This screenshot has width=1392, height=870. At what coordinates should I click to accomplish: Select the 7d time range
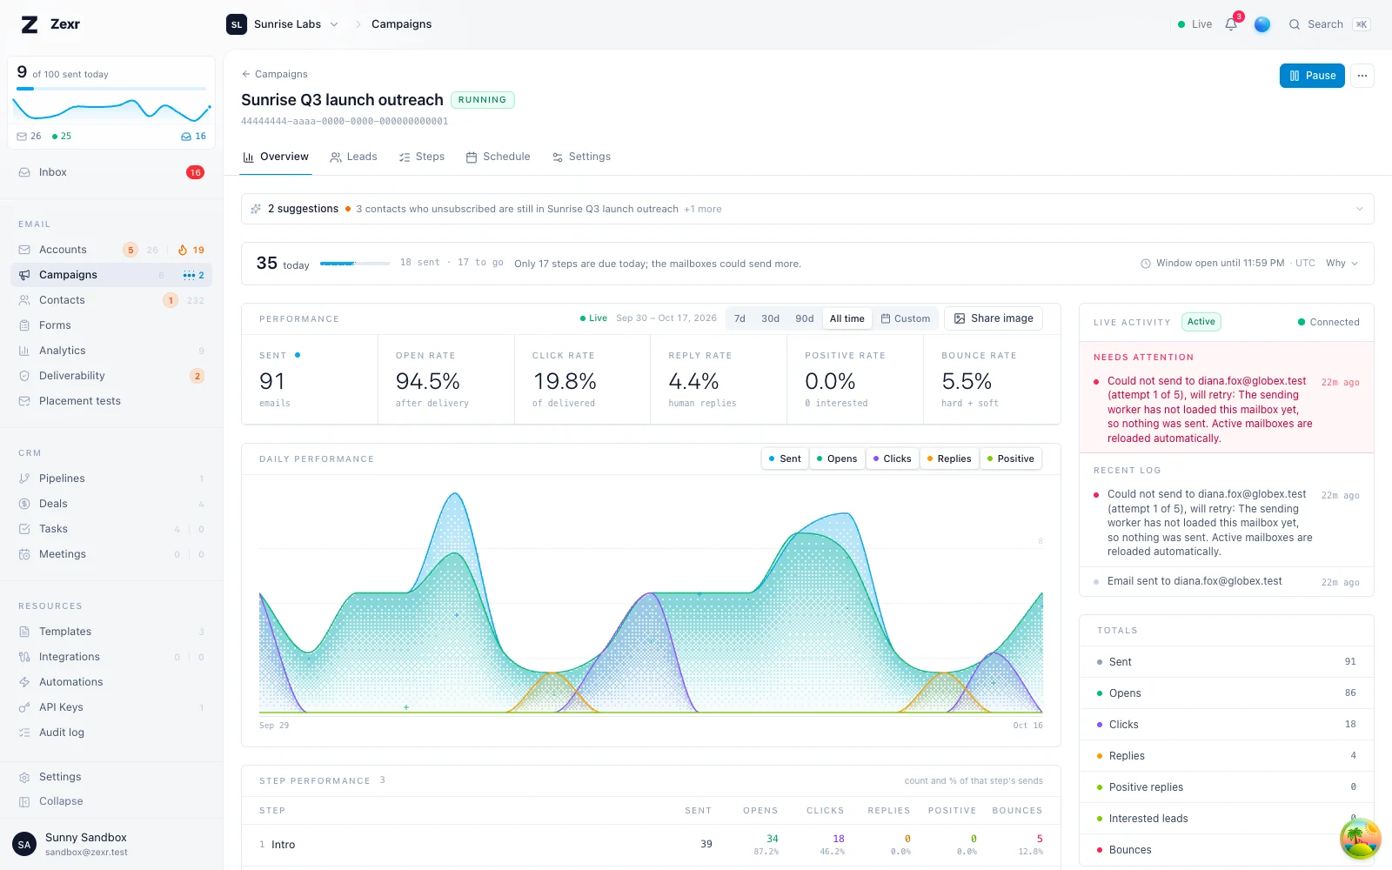point(739,318)
